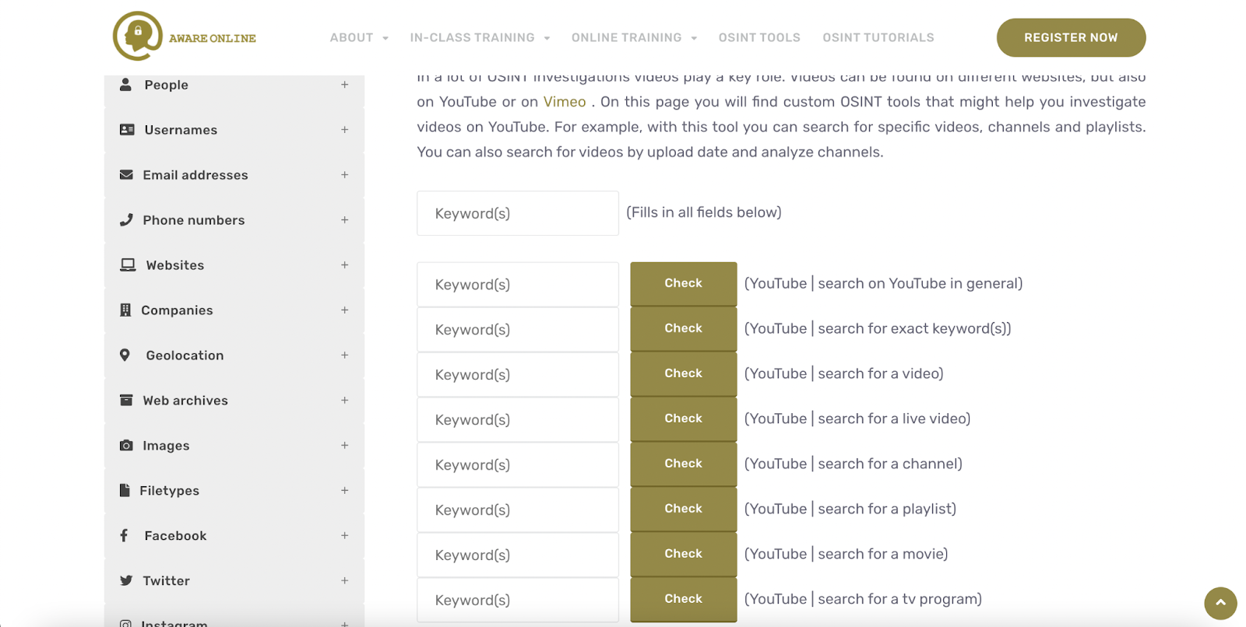Select the Geolocation sidebar label
1246x627 pixels.
pyautogui.click(x=185, y=356)
